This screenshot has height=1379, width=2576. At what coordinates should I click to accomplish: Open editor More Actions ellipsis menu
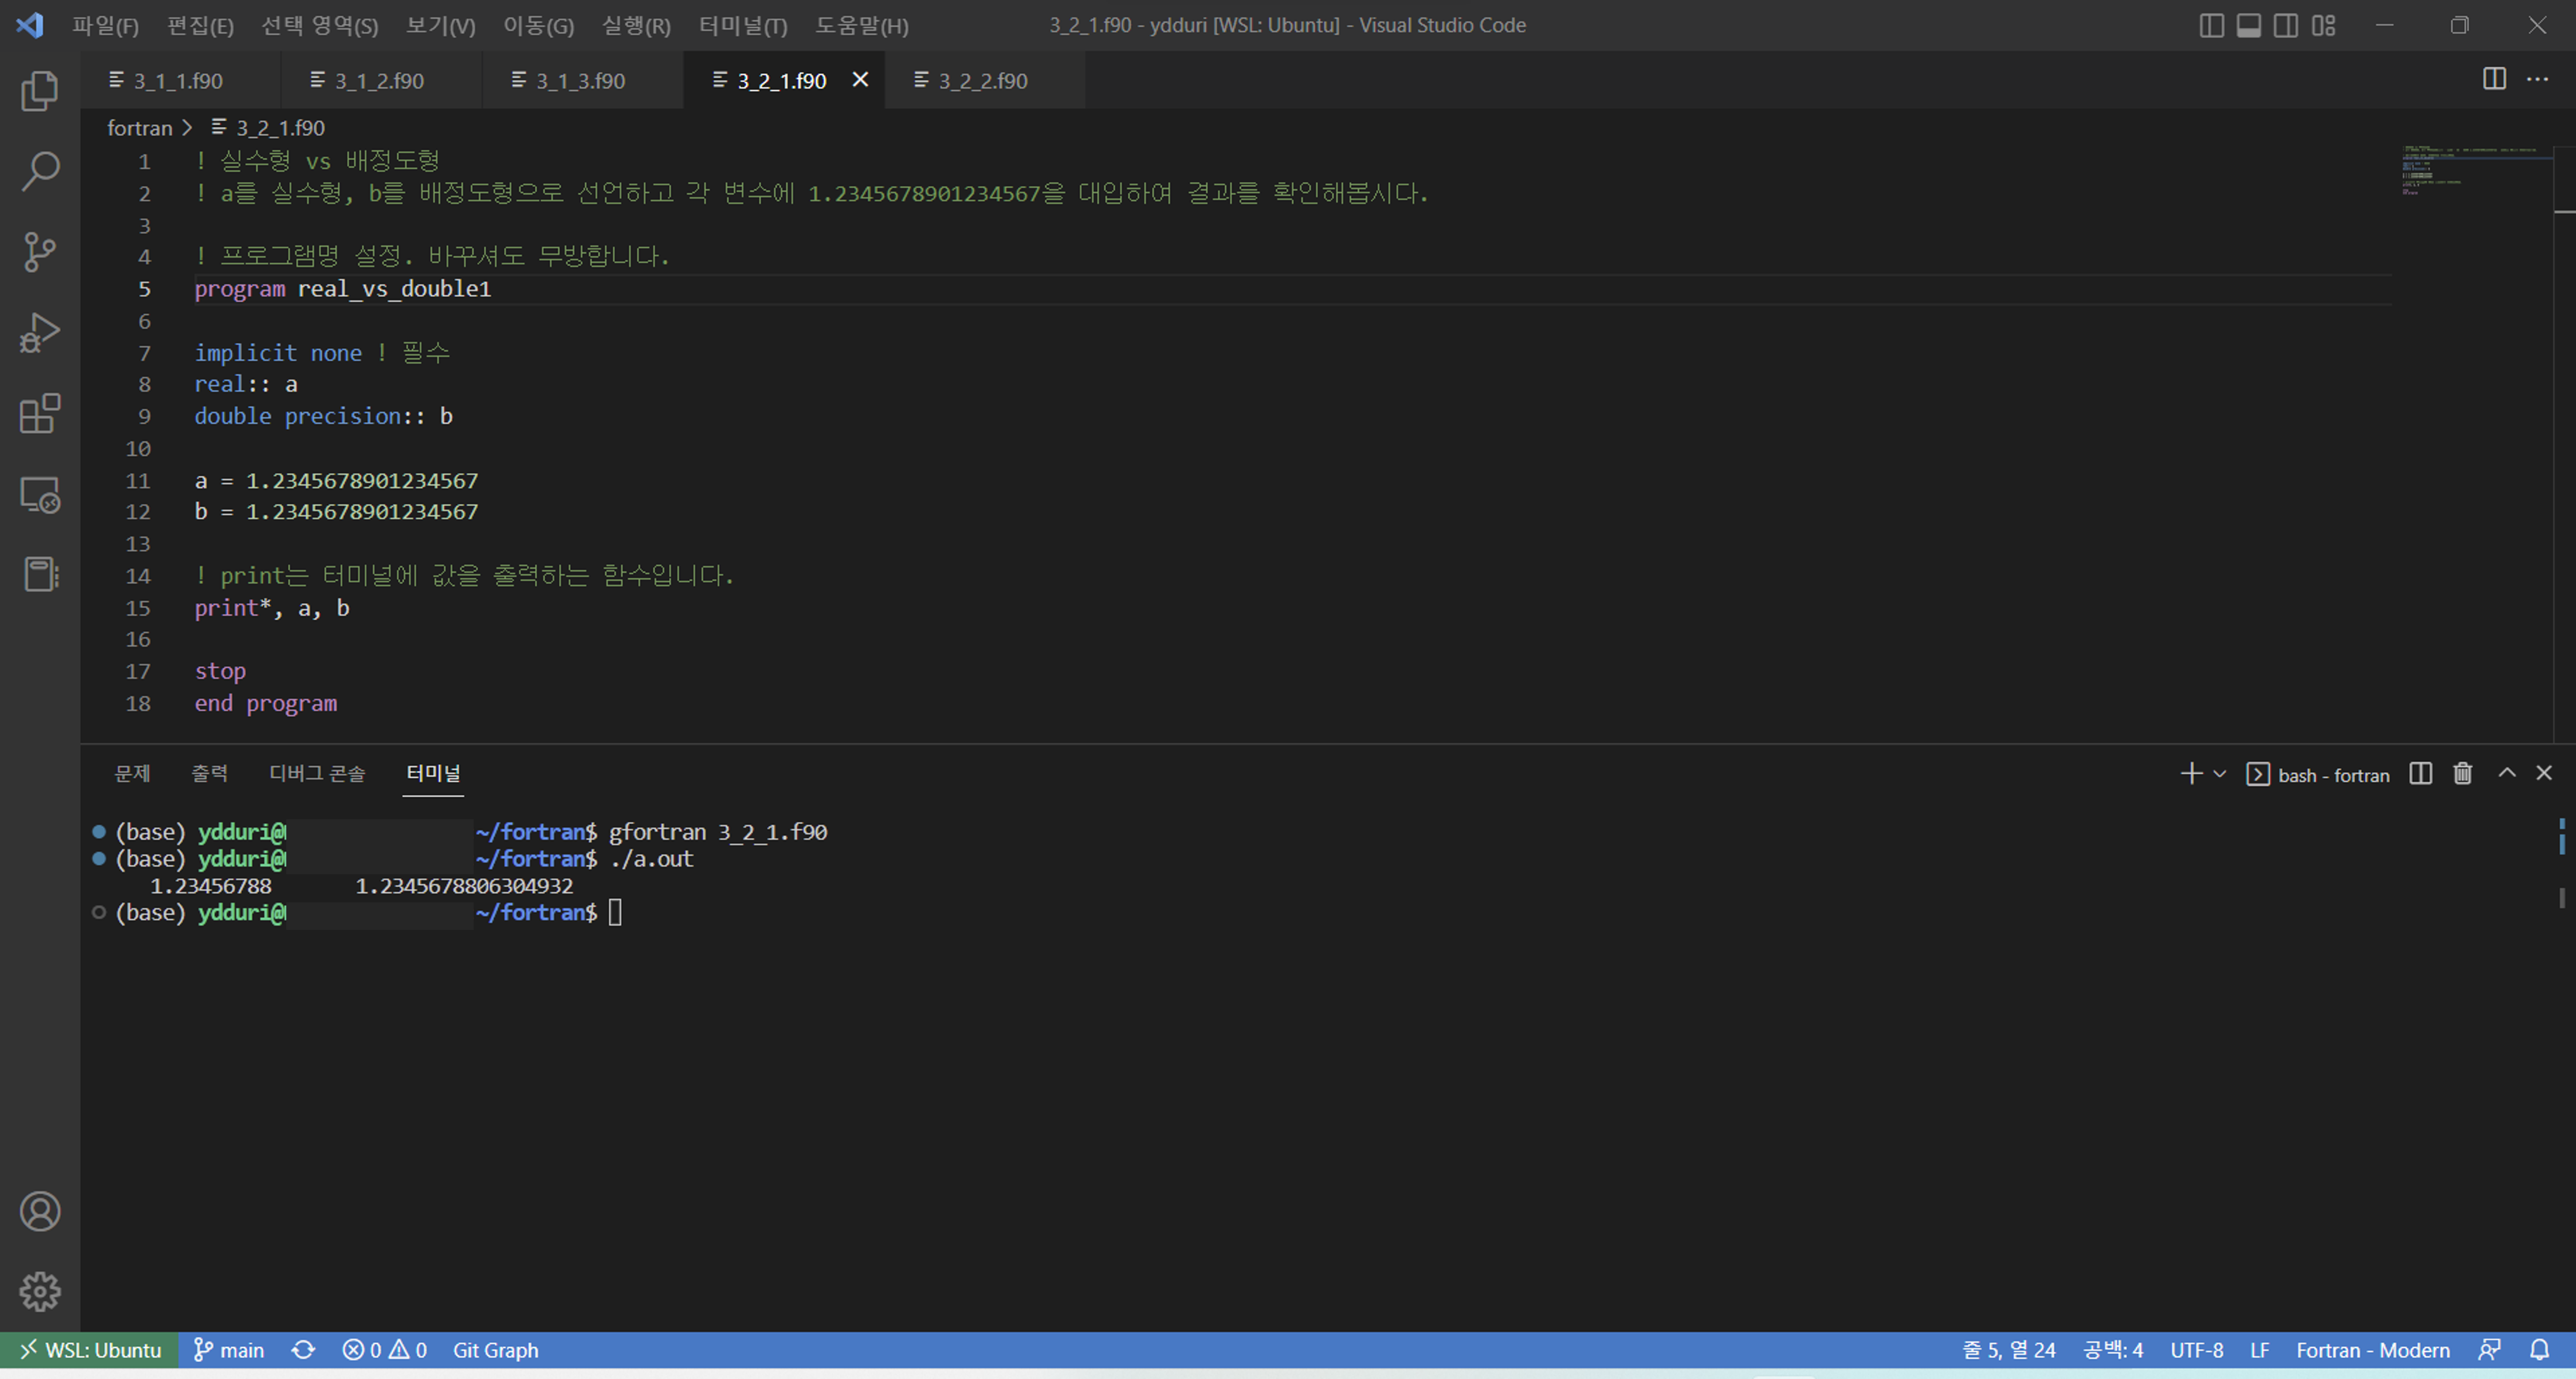click(2537, 80)
